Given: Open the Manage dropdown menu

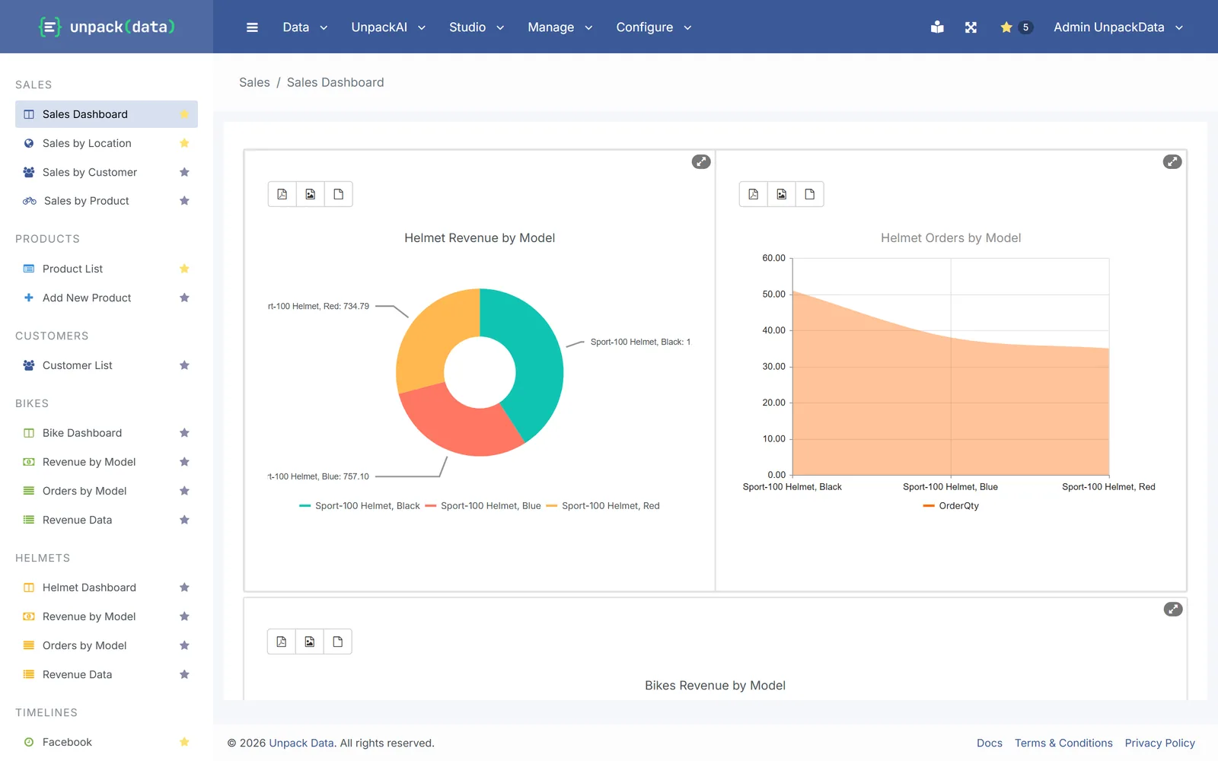Looking at the screenshot, I should (x=560, y=27).
